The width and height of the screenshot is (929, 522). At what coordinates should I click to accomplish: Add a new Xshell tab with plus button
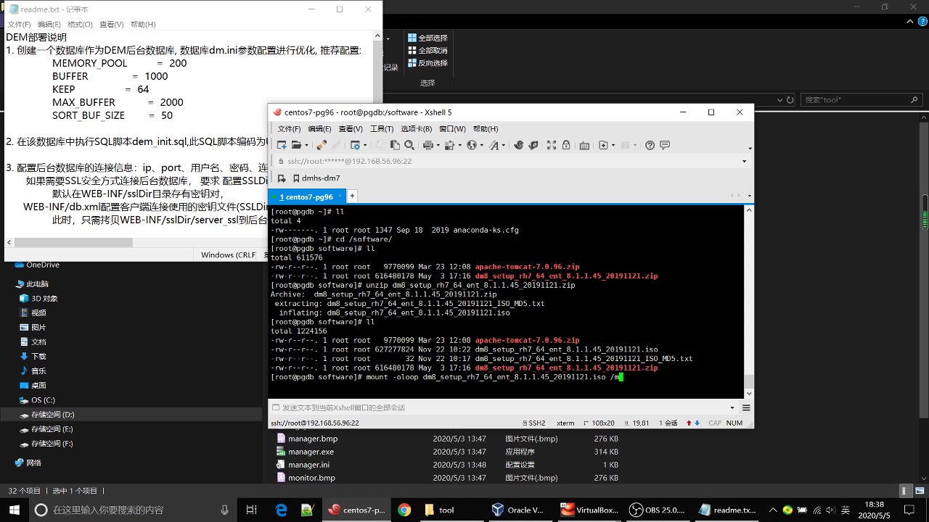click(352, 196)
